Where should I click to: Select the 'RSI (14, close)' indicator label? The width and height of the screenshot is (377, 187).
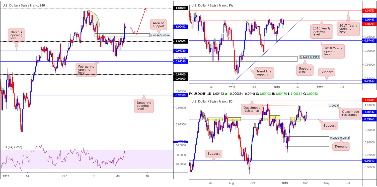click(12, 147)
